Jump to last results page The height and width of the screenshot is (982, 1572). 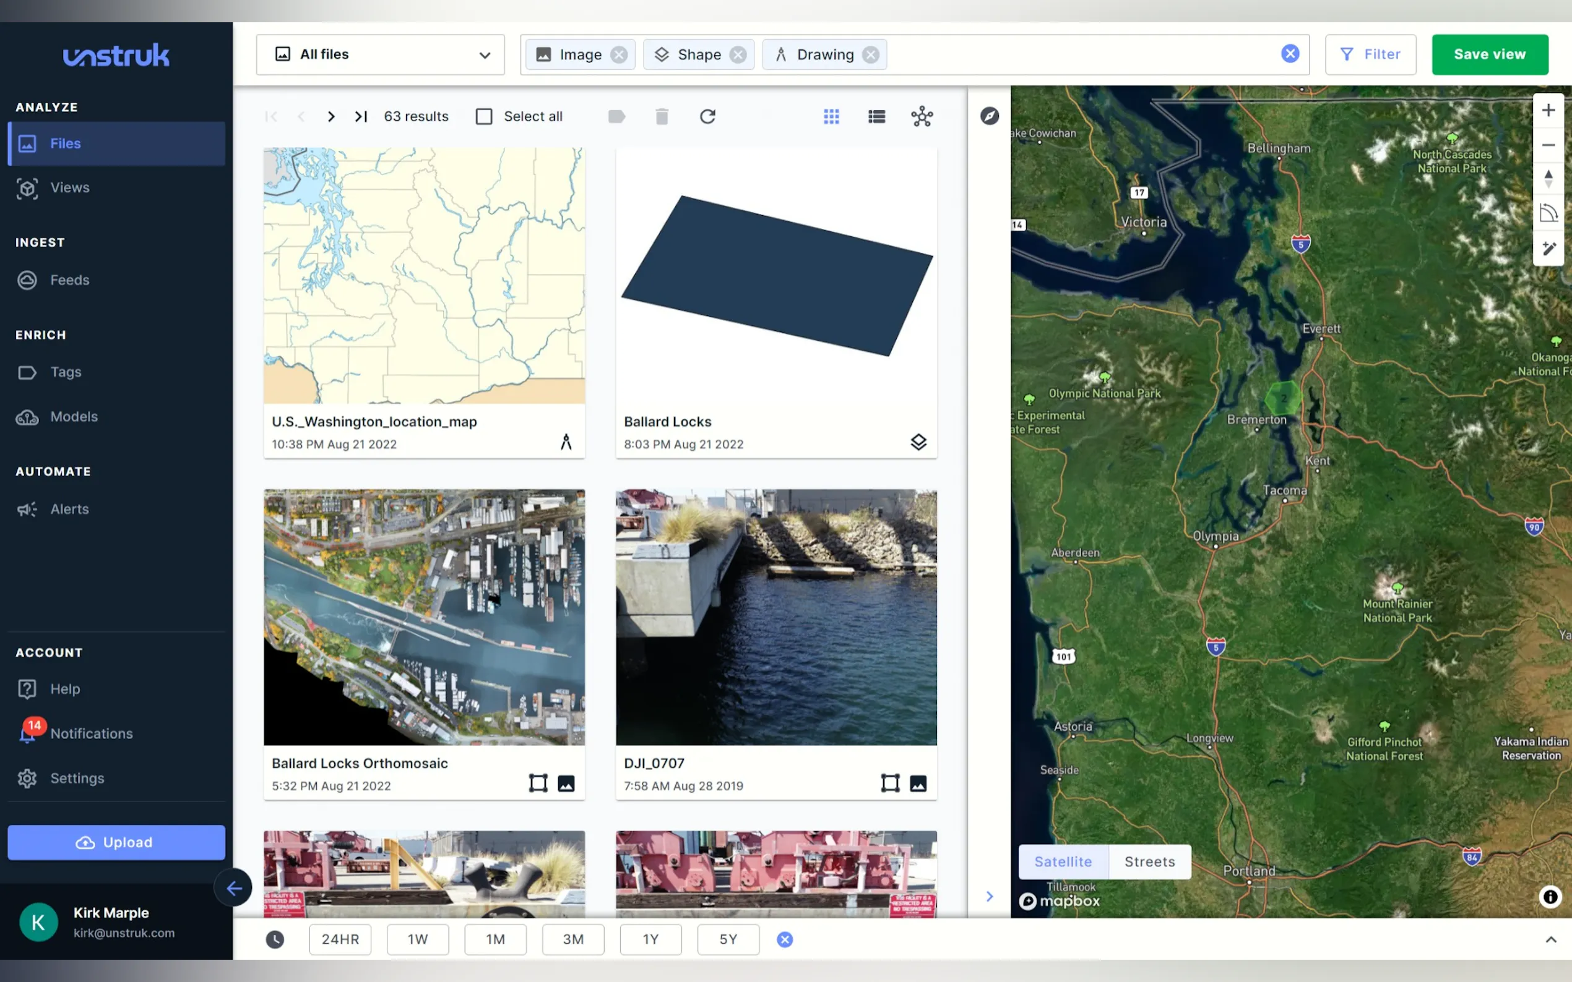[361, 116]
